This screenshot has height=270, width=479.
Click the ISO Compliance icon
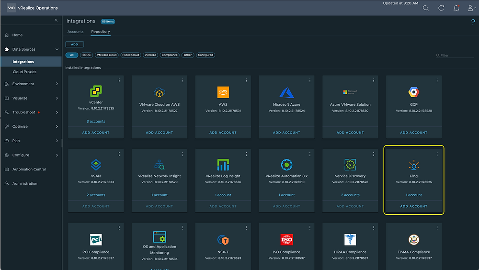[x=286, y=240]
